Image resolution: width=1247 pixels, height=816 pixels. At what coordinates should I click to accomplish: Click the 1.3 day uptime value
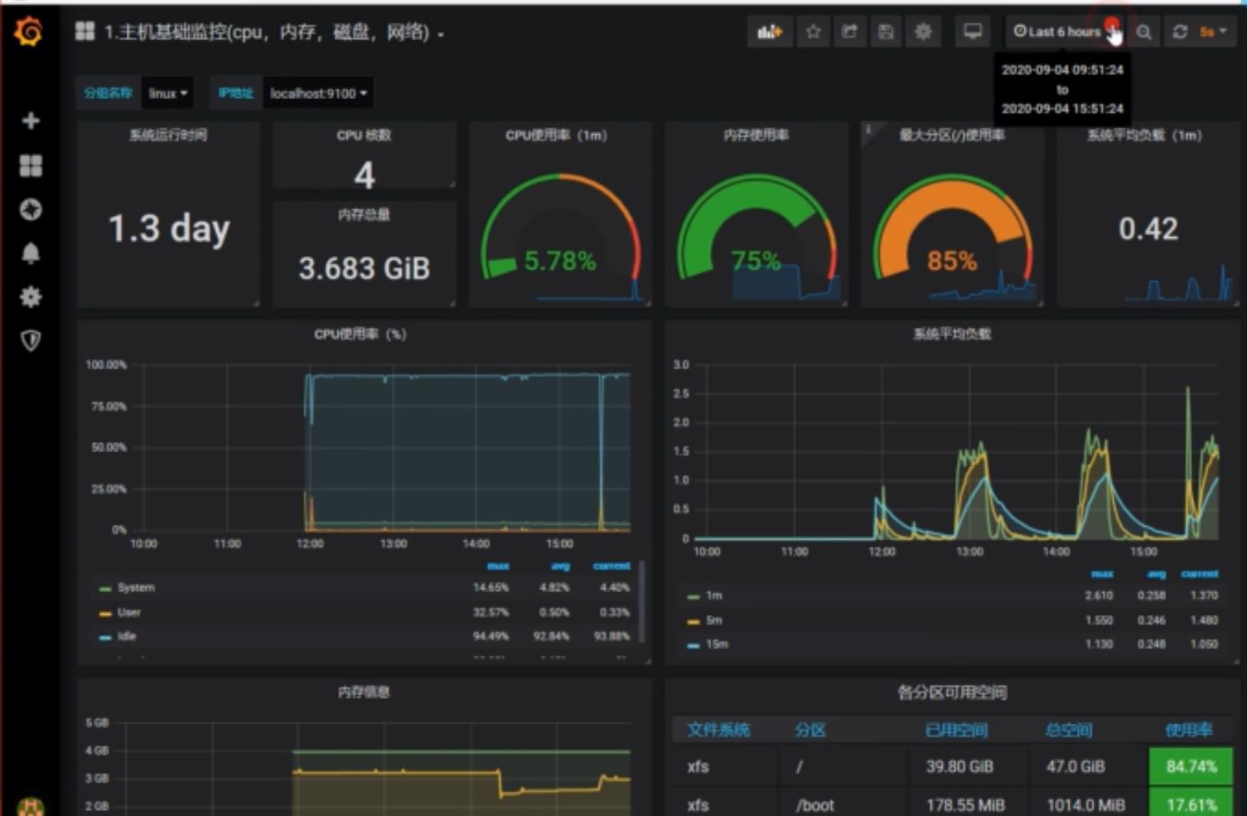pos(169,229)
